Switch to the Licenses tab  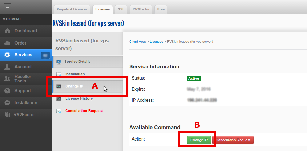103,9
